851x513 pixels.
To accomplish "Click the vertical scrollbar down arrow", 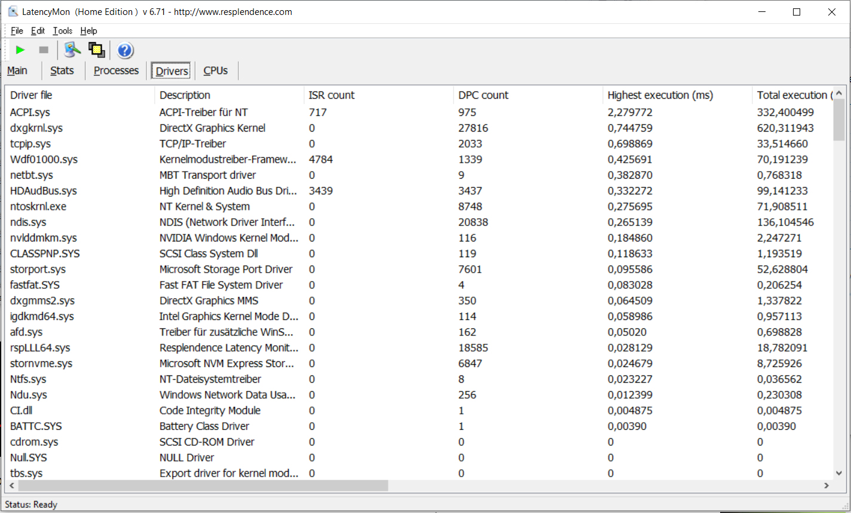I will tap(838, 473).
